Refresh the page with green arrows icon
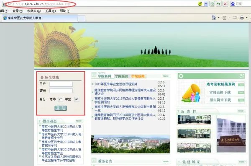The height and width of the screenshot is (166, 251). (219, 4)
